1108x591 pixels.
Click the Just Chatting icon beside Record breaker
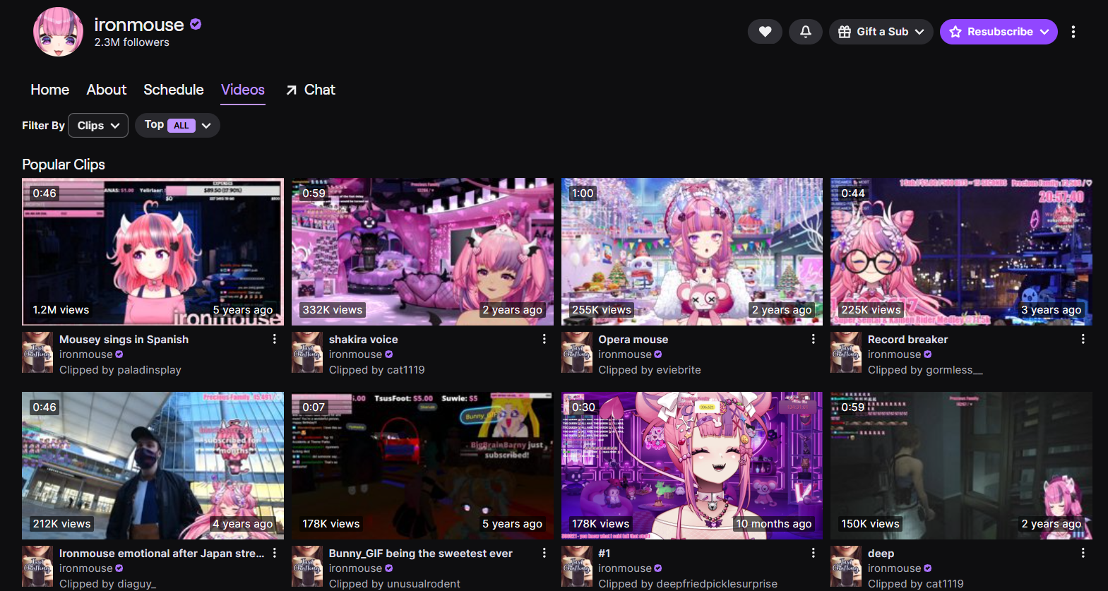point(846,352)
